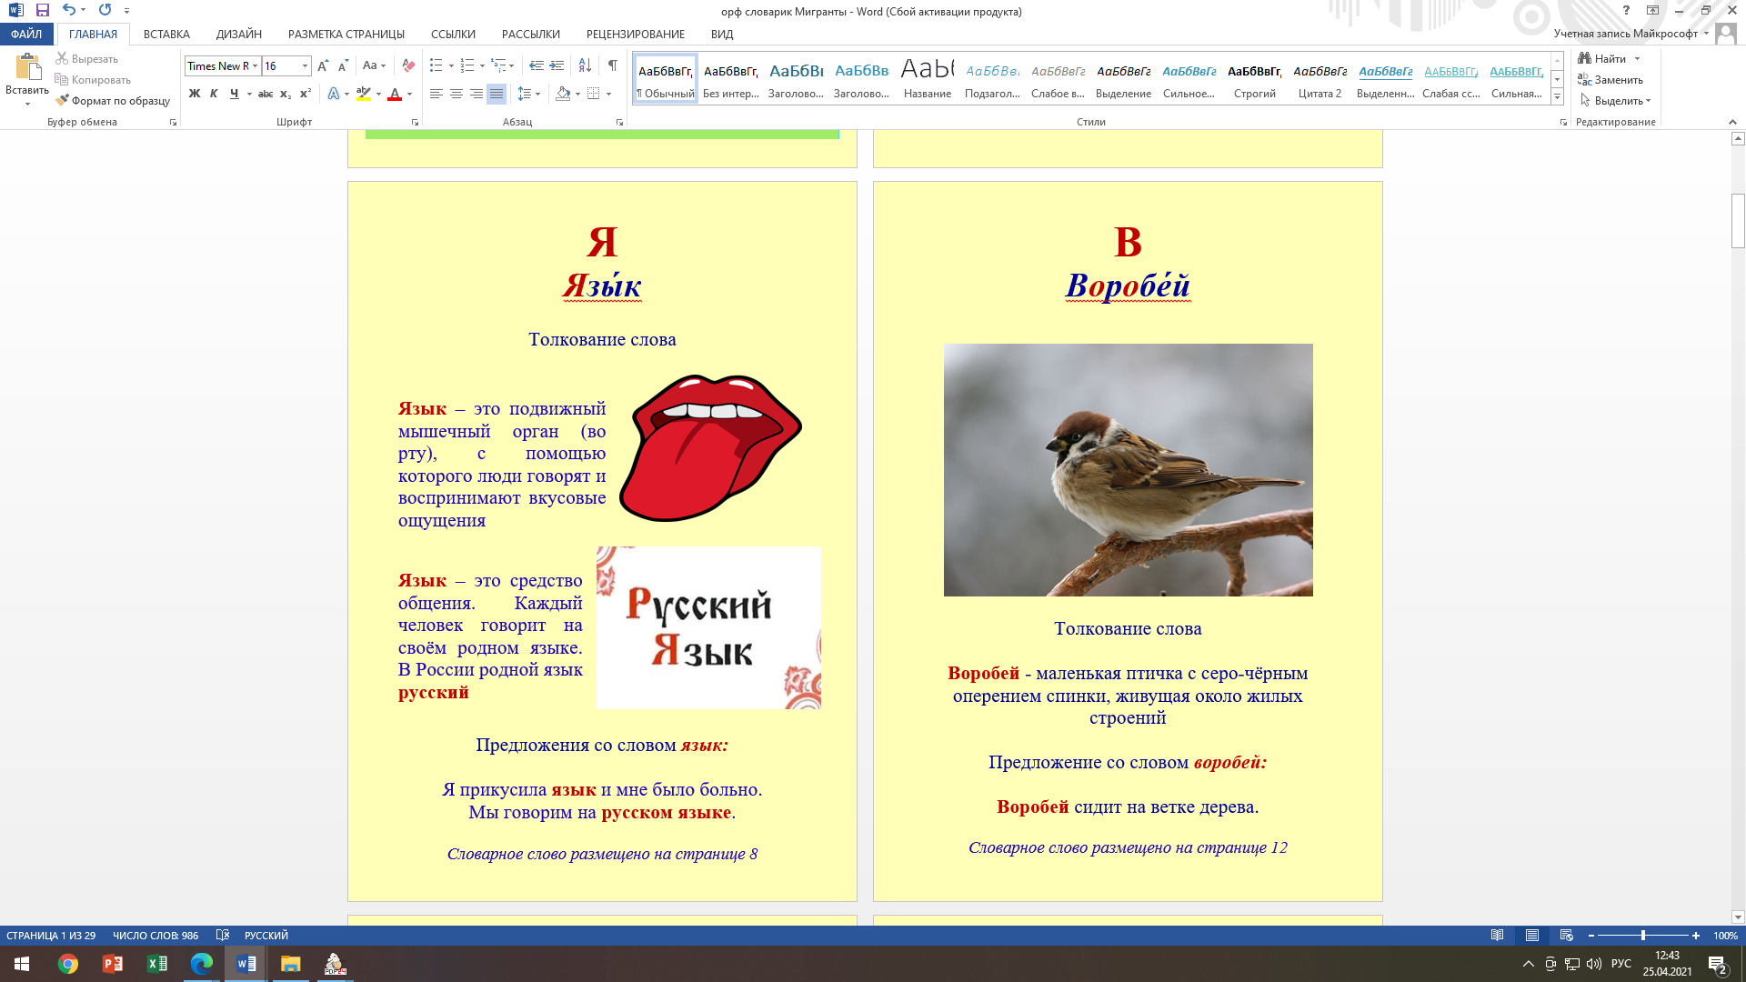Open the font name dropdown

click(x=256, y=65)
